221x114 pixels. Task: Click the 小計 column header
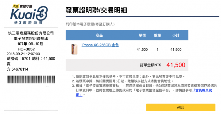click(x=176, y=35)
